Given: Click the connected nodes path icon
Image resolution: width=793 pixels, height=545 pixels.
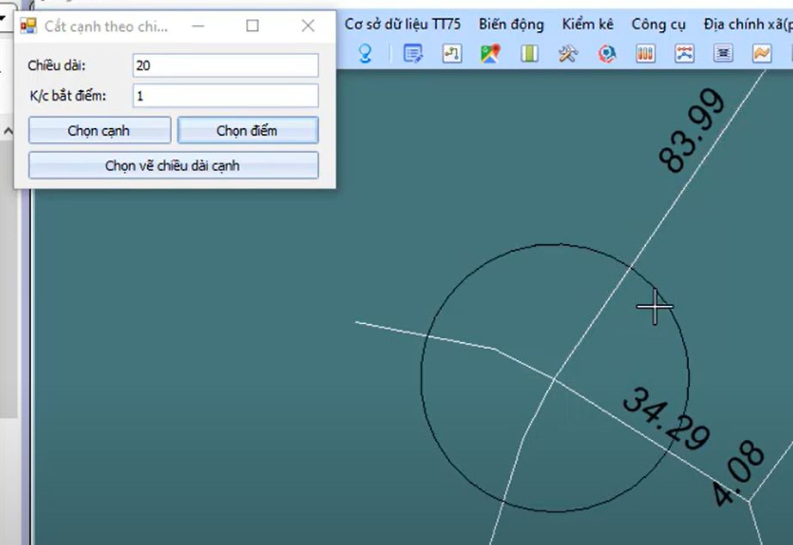Looking at the screenshot, I should point(452,54).
